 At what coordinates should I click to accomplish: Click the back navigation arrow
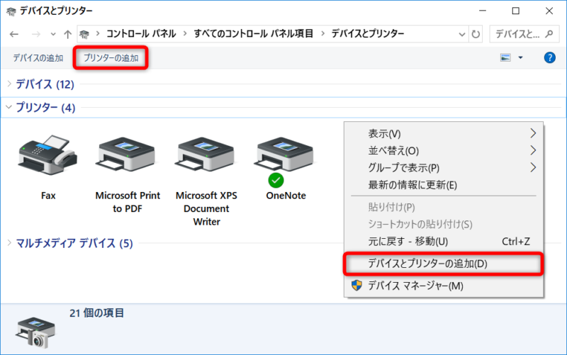(14, 33)
